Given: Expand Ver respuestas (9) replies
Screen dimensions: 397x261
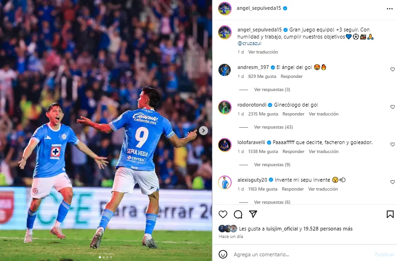Looking at the screenshot, I should 272,165.
